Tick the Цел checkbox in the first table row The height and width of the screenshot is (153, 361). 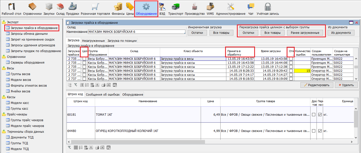click(84, 59)
